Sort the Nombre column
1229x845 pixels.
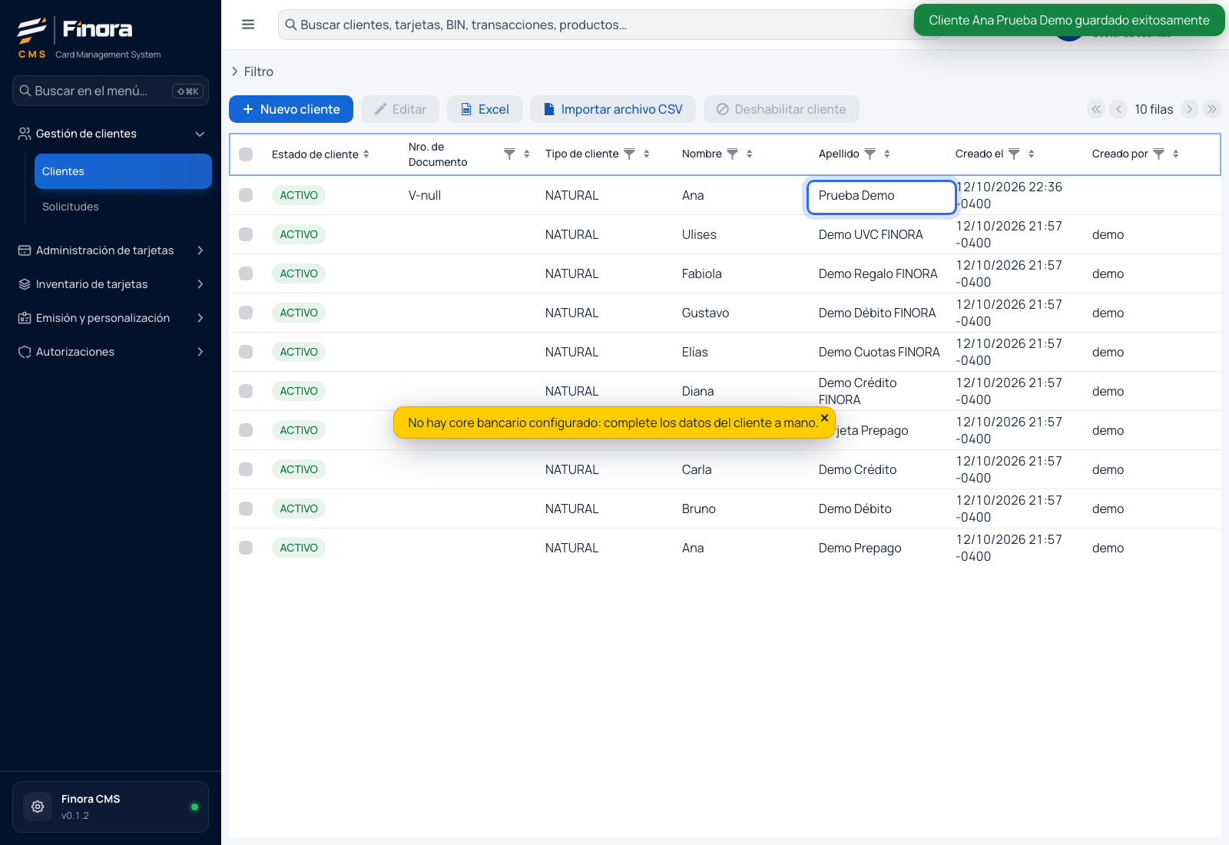750,154
